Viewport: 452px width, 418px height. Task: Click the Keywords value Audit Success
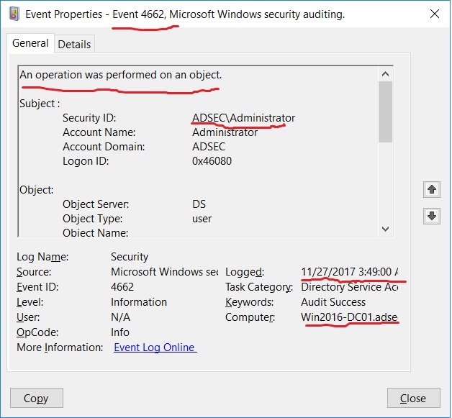(333, 302)
